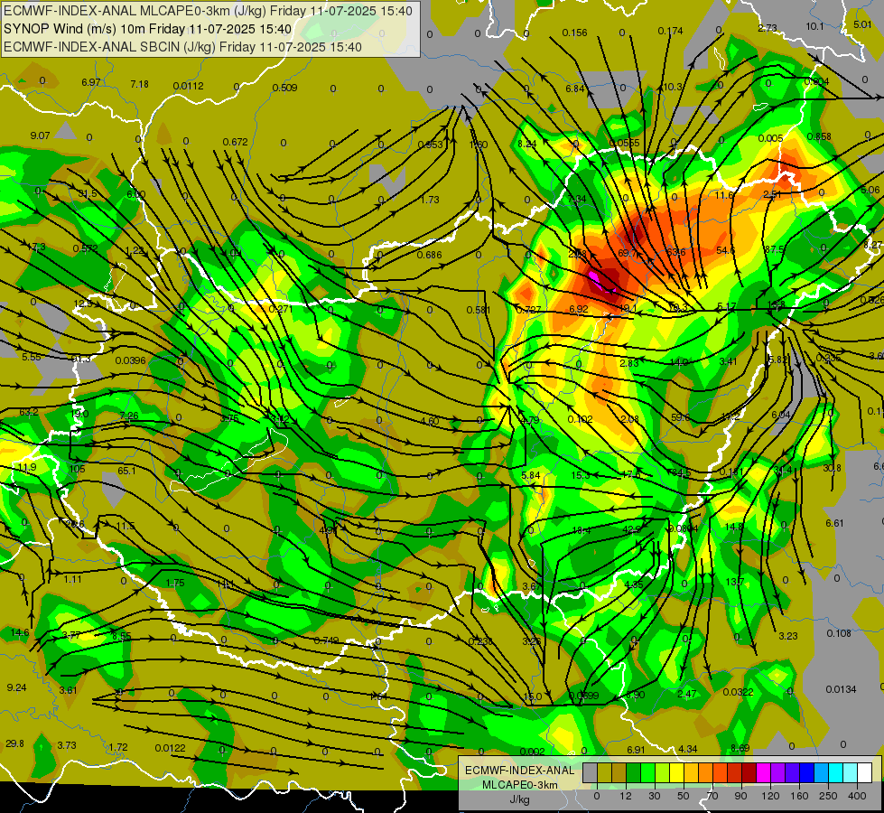Viewport: 884px width, 813px height.
Task: Click the SBCIN header line
Action: click(182, 47)
